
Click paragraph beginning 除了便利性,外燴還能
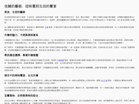[69, 49]
